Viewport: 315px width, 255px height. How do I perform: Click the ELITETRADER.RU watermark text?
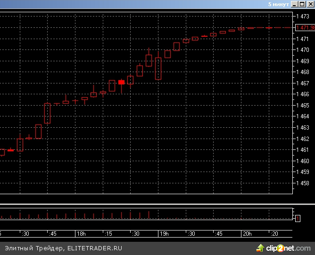[95, 248]
